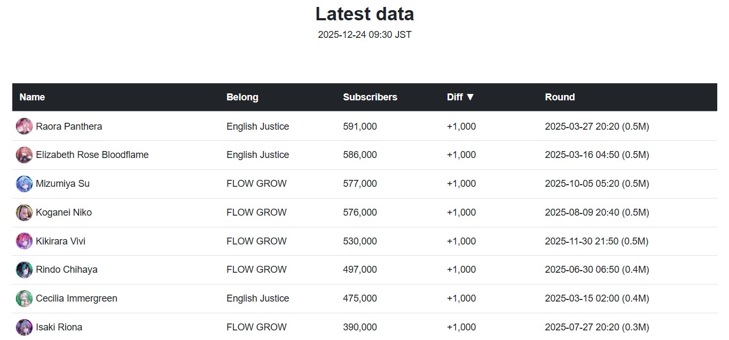Click Elizabeth Rose Bloodflame's avatar icon
729x340 pixels.
(x=24, y=155)
